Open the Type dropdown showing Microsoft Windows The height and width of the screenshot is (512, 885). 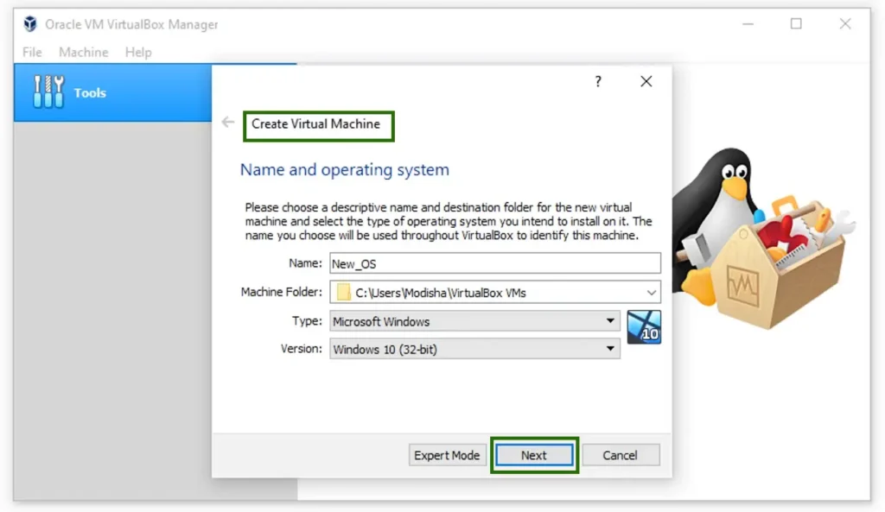click(x=474, y=321)
